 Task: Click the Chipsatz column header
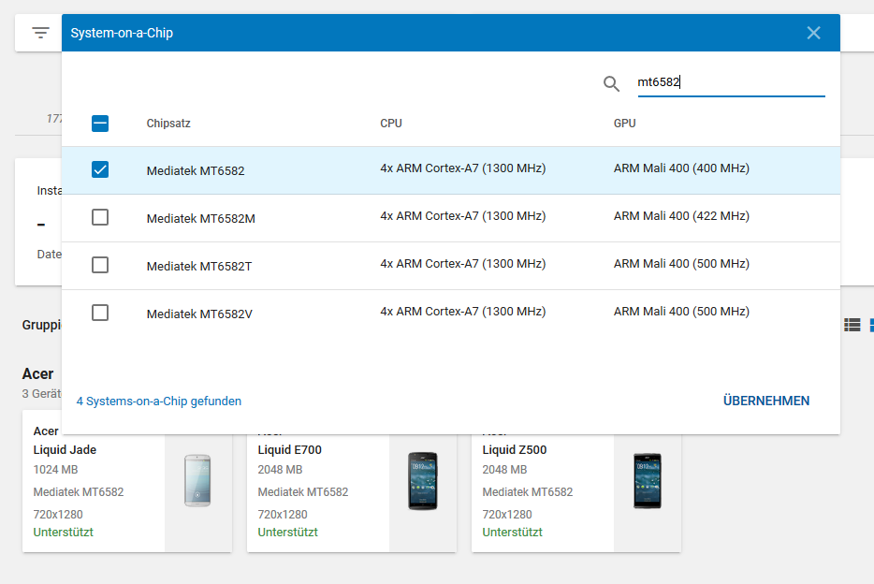[x=168, y=124]
